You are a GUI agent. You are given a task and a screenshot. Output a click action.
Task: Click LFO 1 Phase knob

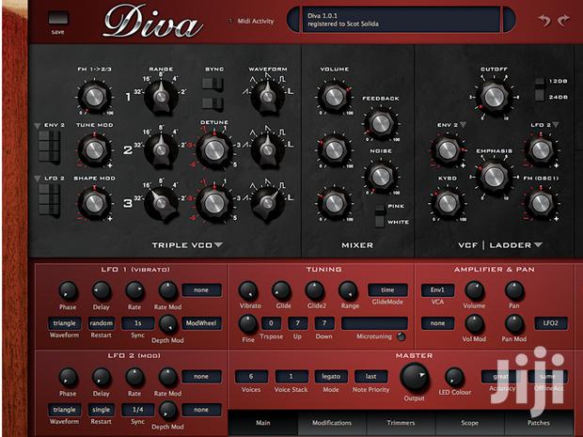point(68,290)
